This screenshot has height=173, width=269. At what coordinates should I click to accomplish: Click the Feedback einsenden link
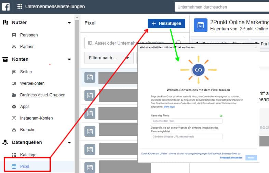(x=231, y=158)
